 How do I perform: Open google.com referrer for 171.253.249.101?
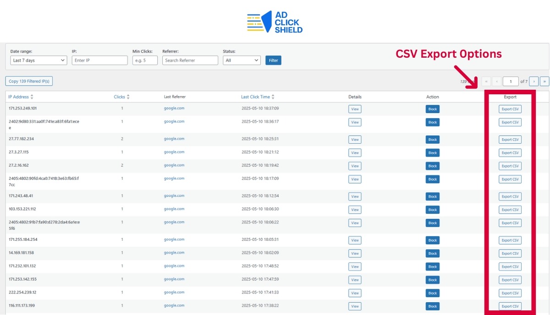click(x=174, y=108)
